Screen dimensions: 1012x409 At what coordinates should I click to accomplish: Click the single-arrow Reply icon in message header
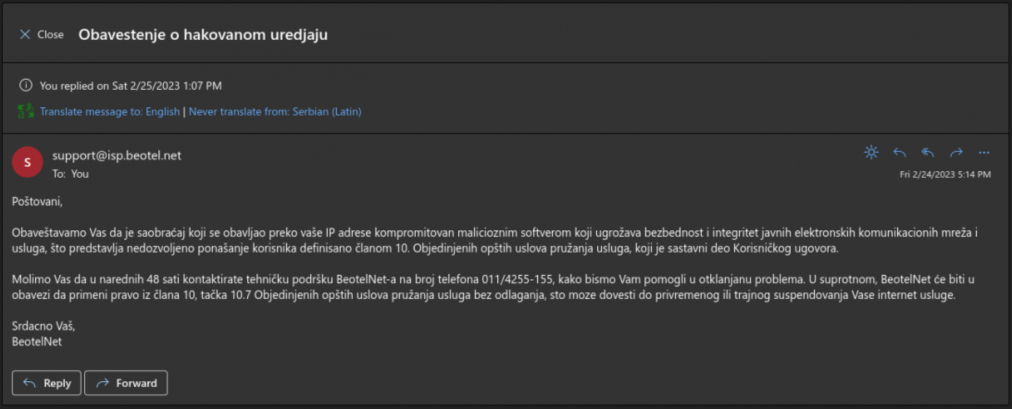pyautogui.click(x=900, y=152)
